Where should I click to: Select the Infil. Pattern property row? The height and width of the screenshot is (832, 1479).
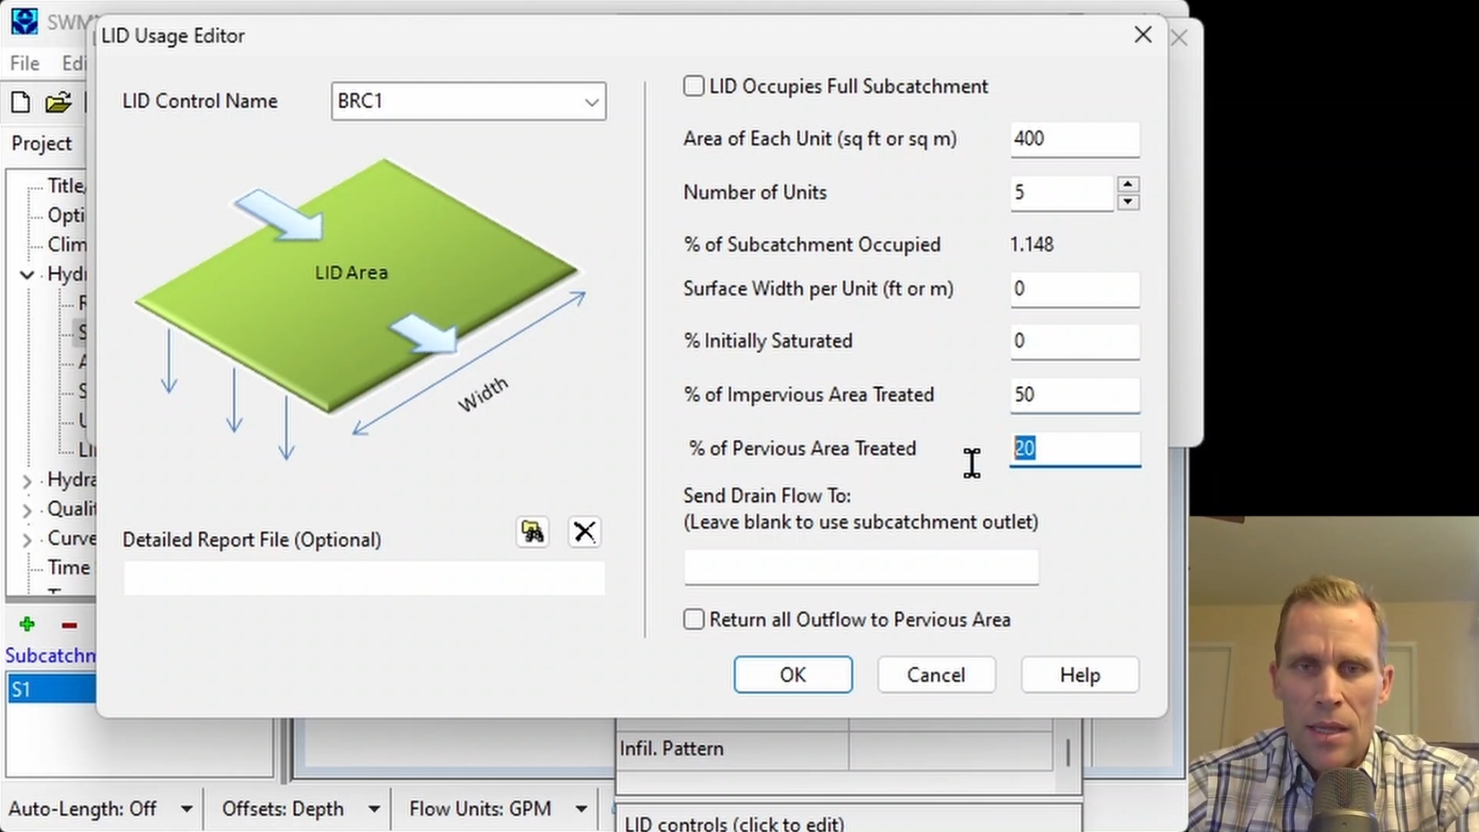(835, 748)
